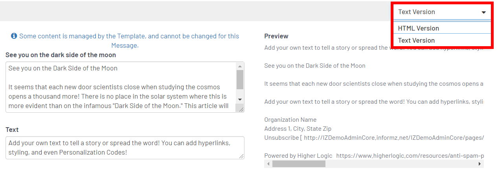Click the dropdown caret arrow
The image size is (498, 173).
[483, 13]
